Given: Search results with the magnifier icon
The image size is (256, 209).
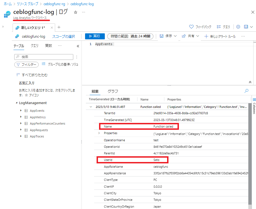Looking at the screenshot, I should tap(246, 91).
